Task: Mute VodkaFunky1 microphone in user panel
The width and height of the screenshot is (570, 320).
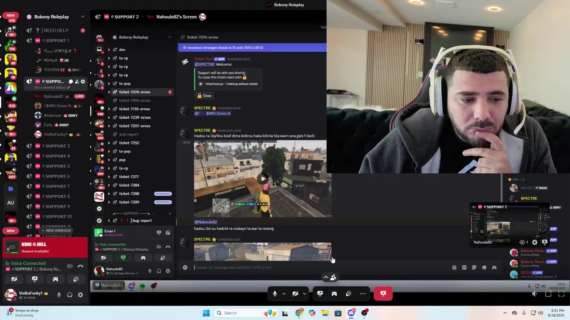Action: [59, 295]
